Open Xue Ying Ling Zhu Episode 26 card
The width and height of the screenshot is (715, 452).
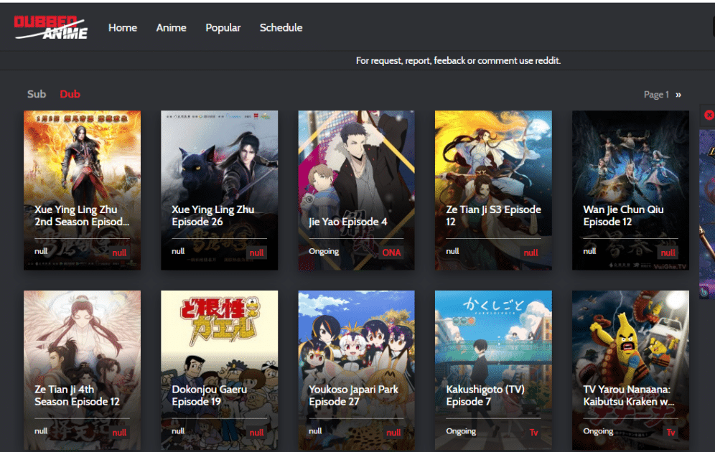tap(220, 190)
